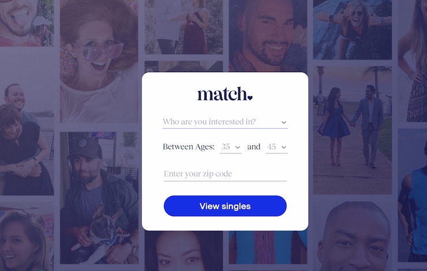Click the match logo
Image resolution: width=427 pixels, height=271 pixels.
tap(225, 94)
